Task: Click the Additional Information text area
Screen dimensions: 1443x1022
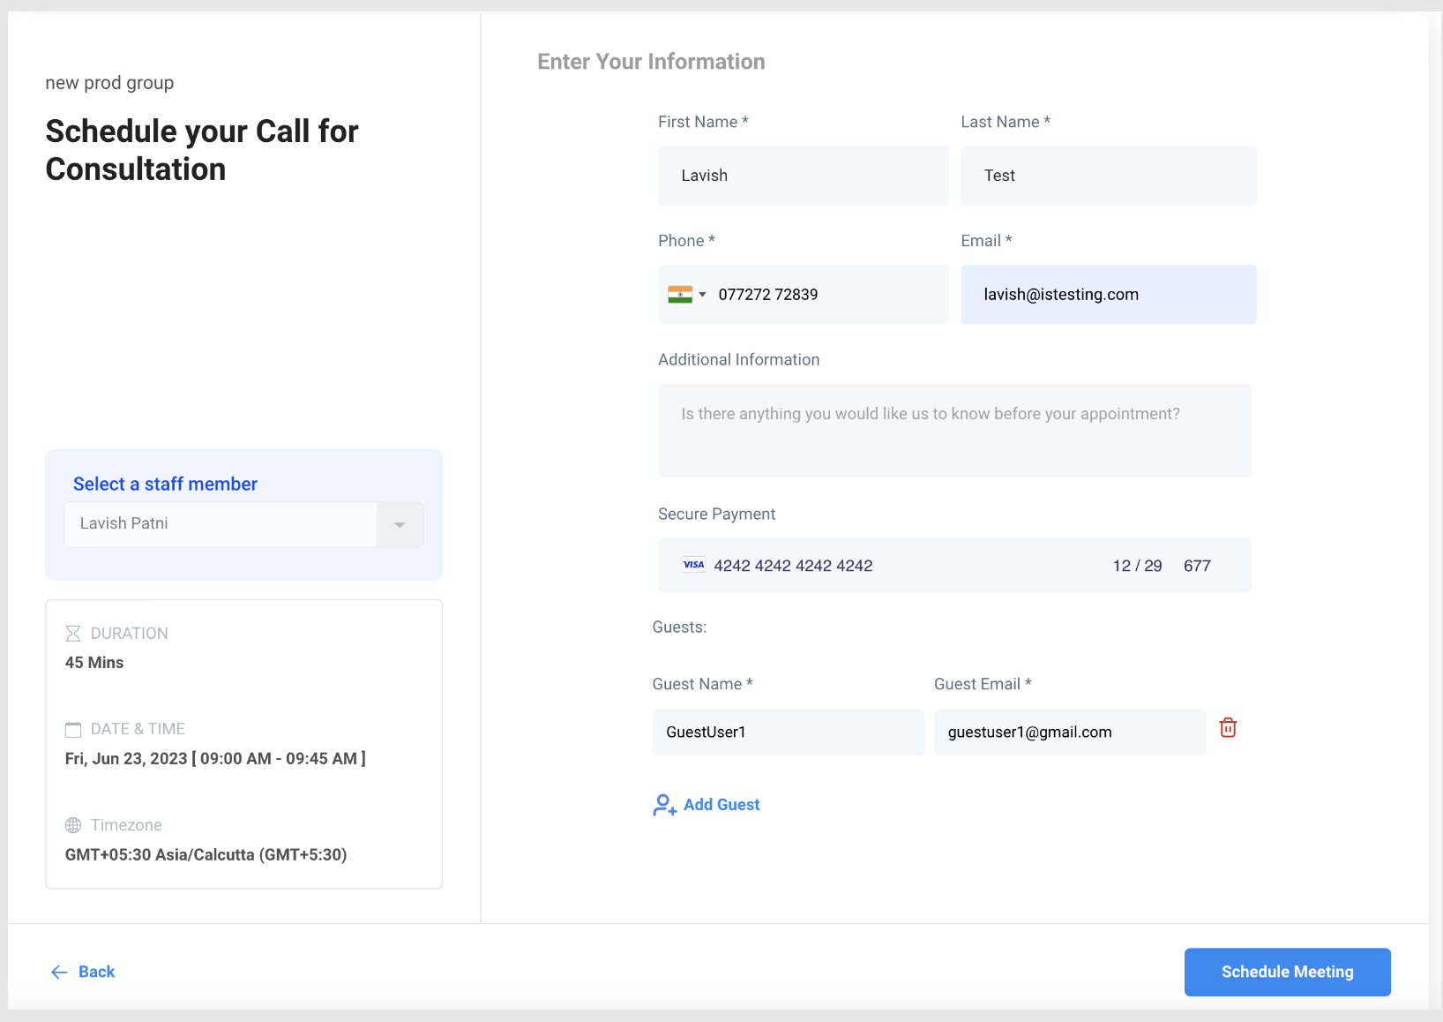Action: click(x=954, y=431)
